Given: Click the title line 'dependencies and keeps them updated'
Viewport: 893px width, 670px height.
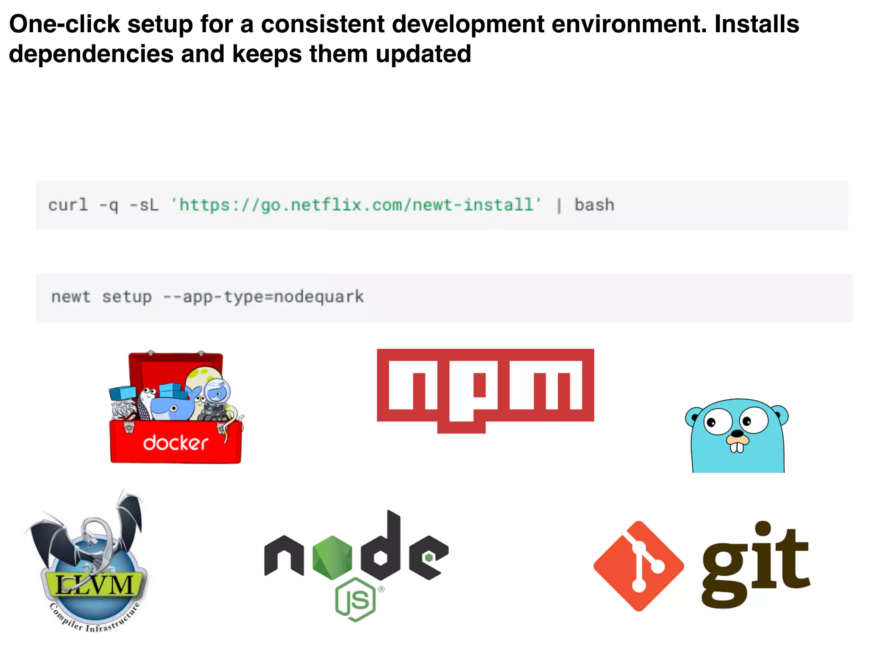Looking at the screenshot, I should tap(240, 54).
